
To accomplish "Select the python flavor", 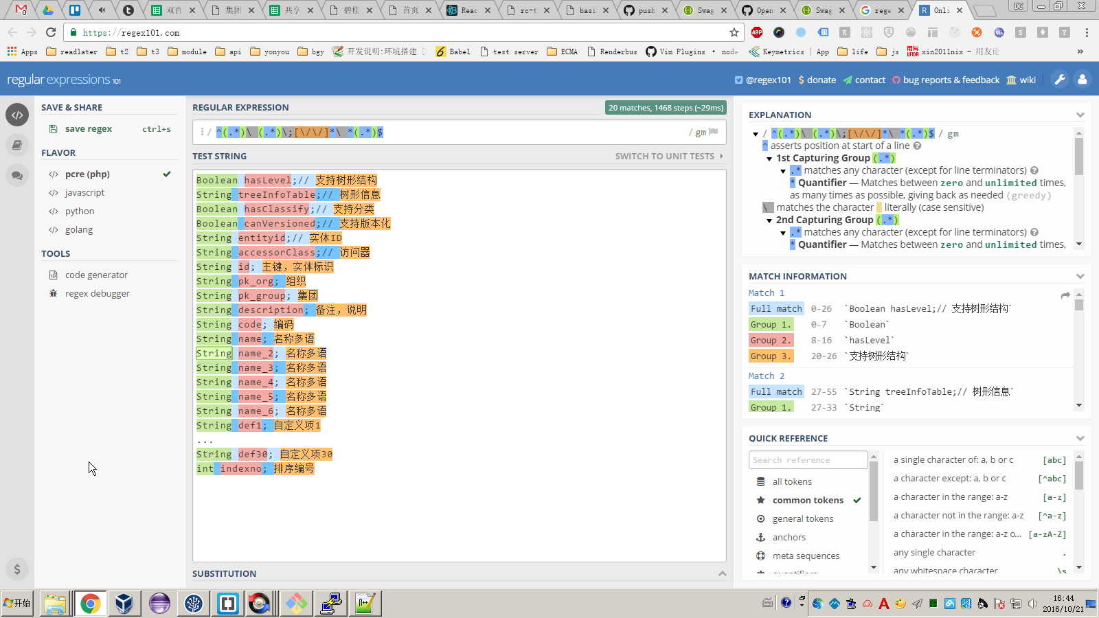I will 80,211.
